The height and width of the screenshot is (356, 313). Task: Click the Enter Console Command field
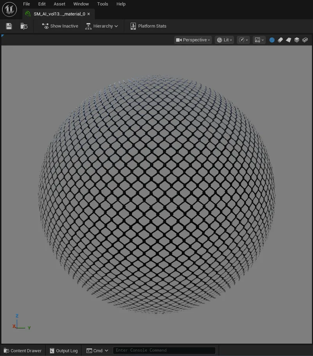[x=164, y=350]
